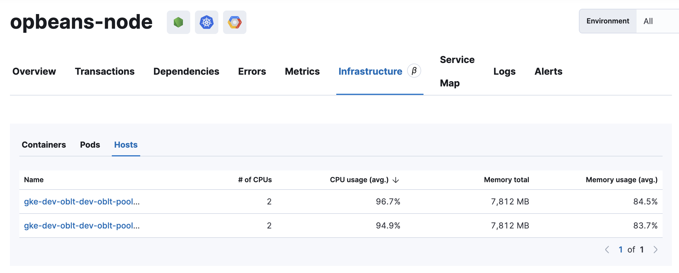Click the beta badge next to Infrastructure
This screenshot has height=273, width=679.
tap(414, 71)
